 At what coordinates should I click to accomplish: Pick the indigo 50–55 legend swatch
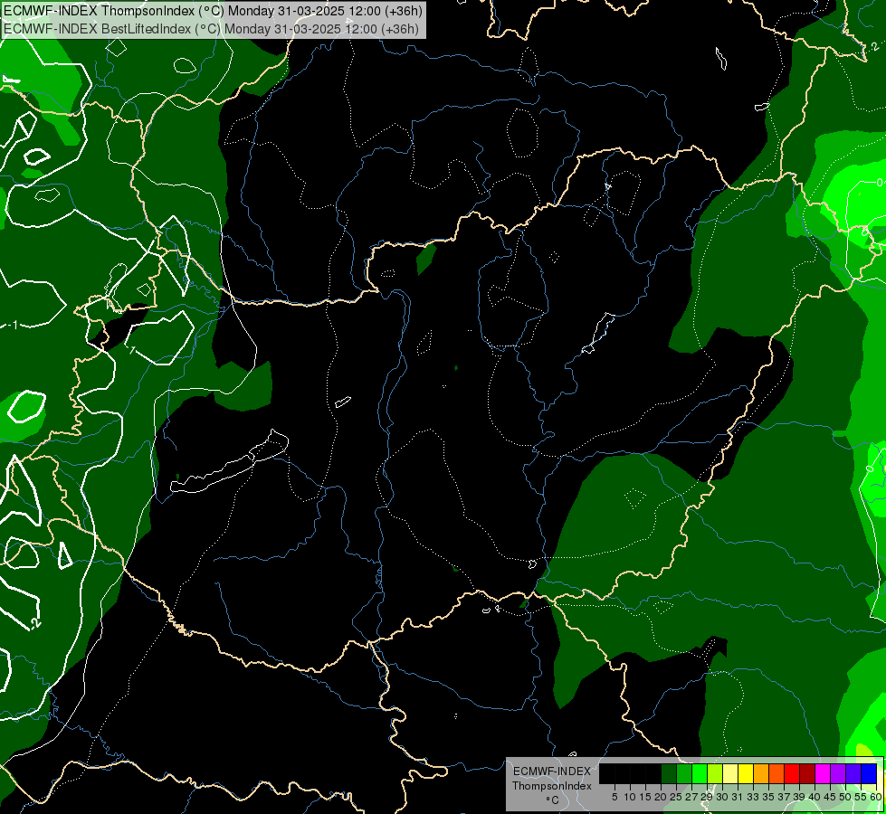(853, 774)
